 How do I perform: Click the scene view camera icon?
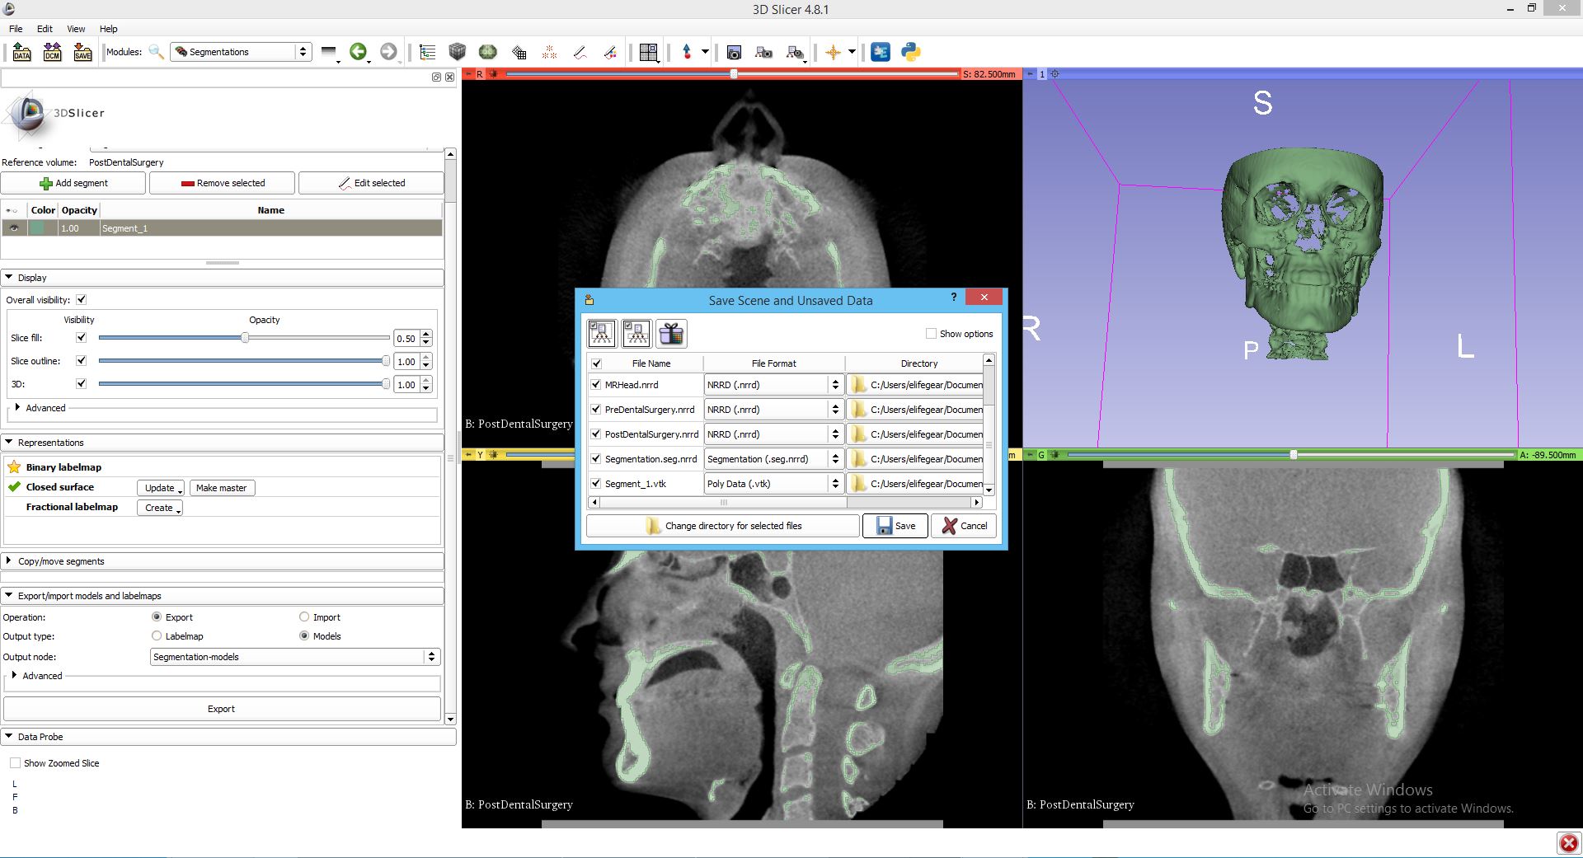click(764, 52)
